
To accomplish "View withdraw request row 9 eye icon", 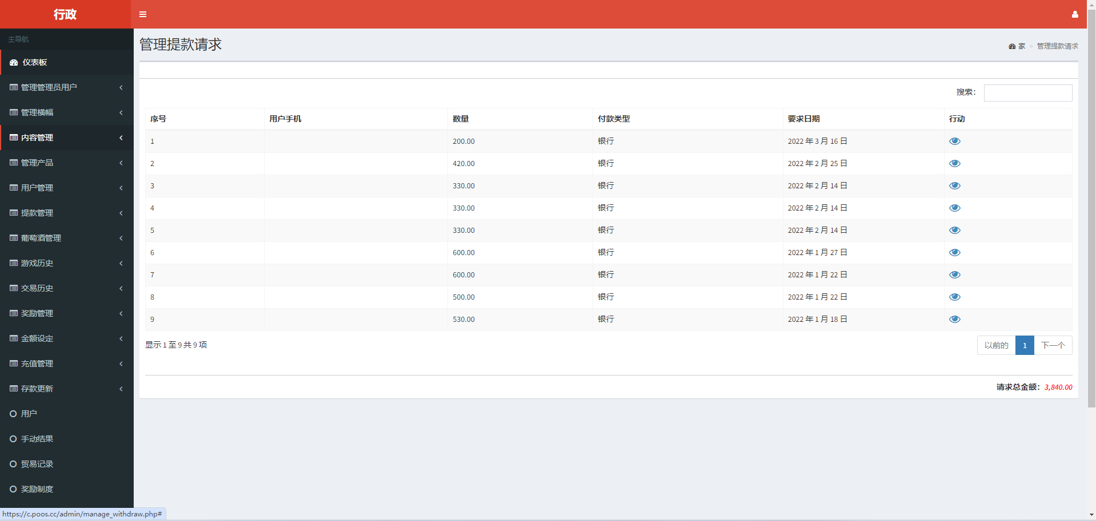I will (955, 319).
